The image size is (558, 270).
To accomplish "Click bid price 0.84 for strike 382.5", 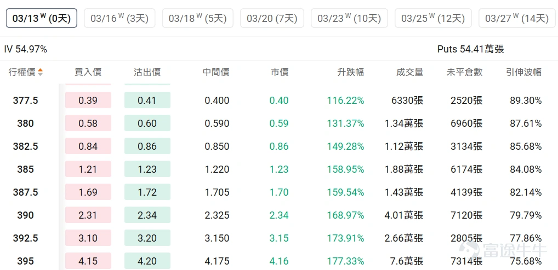I will pos(88,146).
